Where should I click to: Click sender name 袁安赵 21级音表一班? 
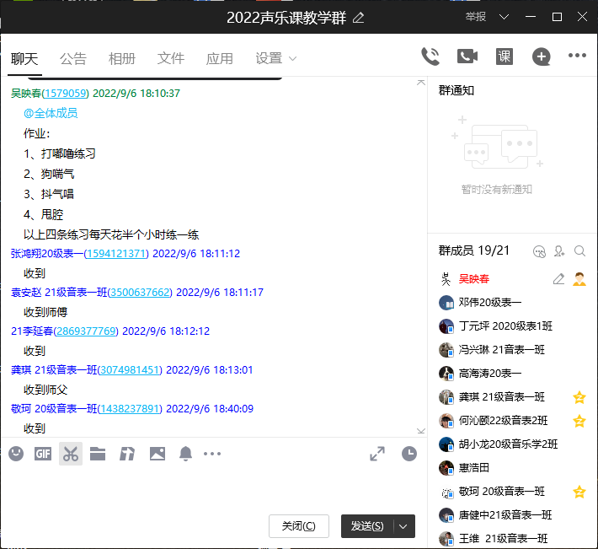point(59,293)
